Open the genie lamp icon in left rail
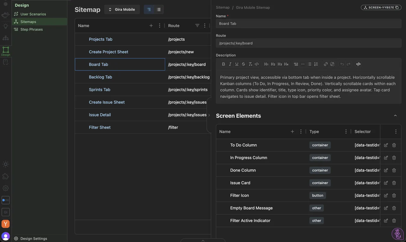The height and width of the screenshot is (242, 406). (x=5, y=15)
